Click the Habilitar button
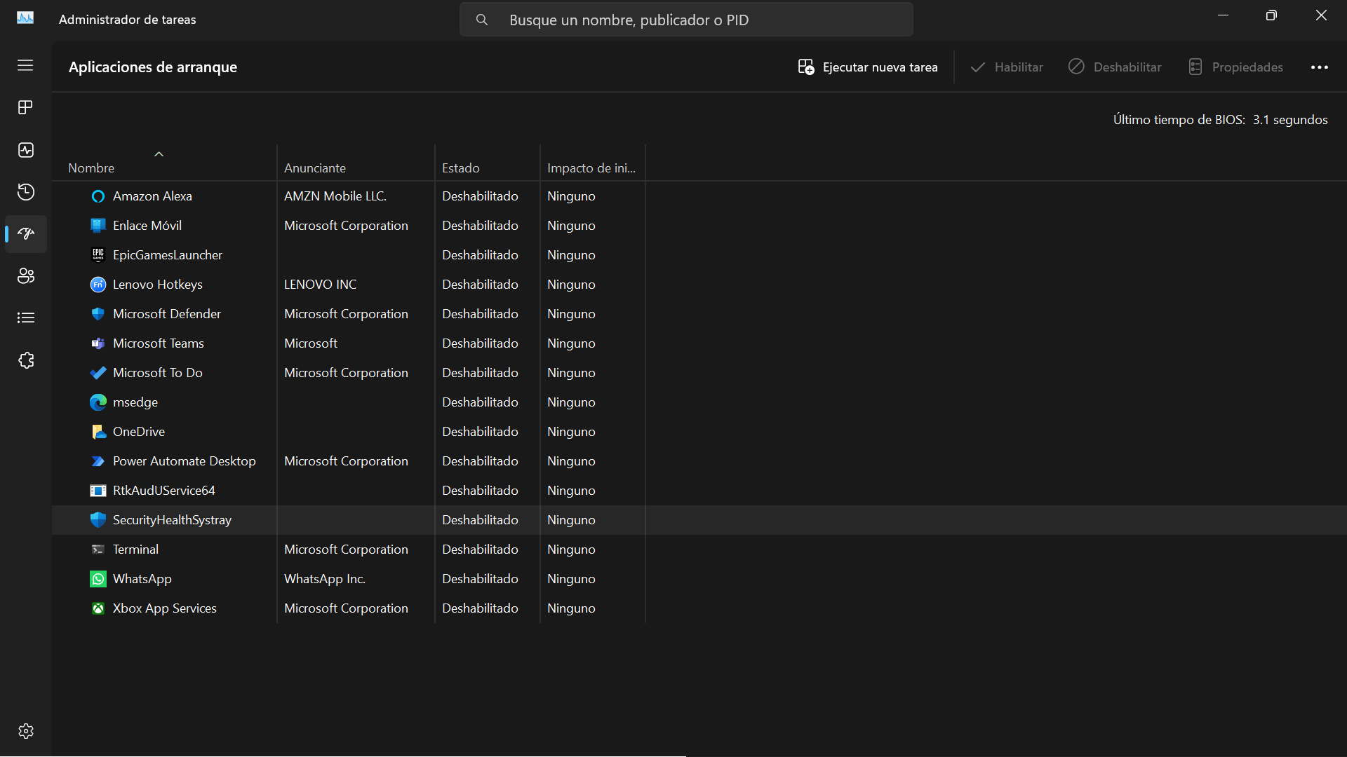1347x757 pixels. pyautogui.click(x=1007, y=67)
